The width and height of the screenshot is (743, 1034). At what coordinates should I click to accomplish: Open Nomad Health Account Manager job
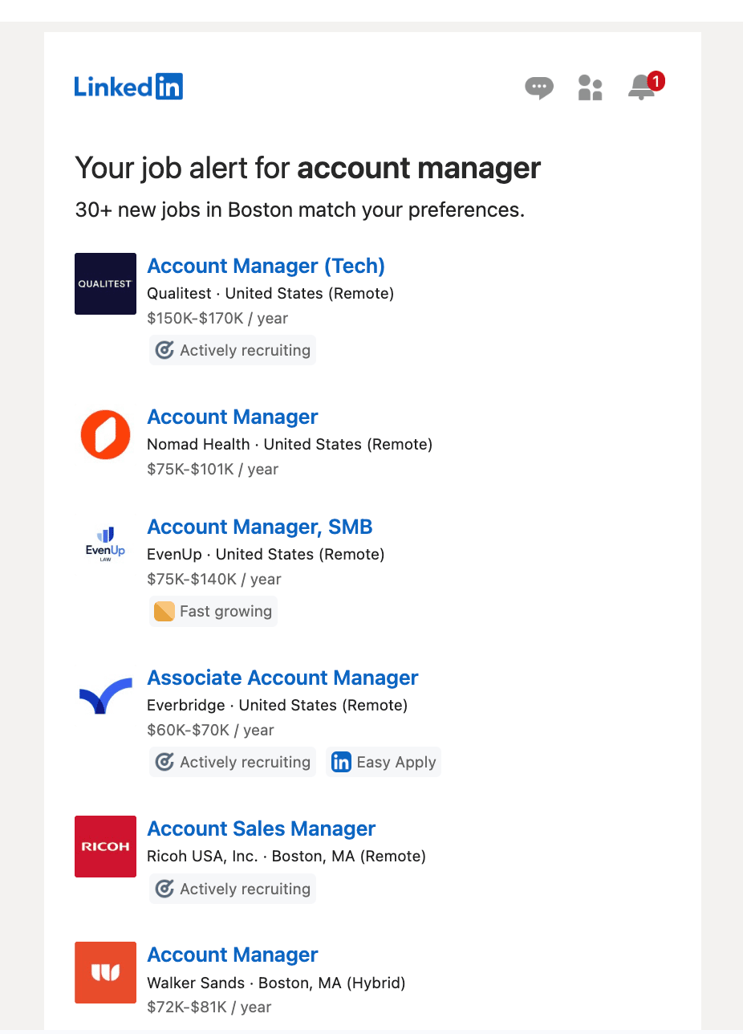point(233,417)
